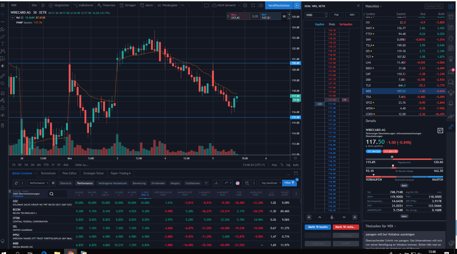This screenshot has height=254, width=457.
Task: Open the calendar panel on right sidebar
Action: 451,48
